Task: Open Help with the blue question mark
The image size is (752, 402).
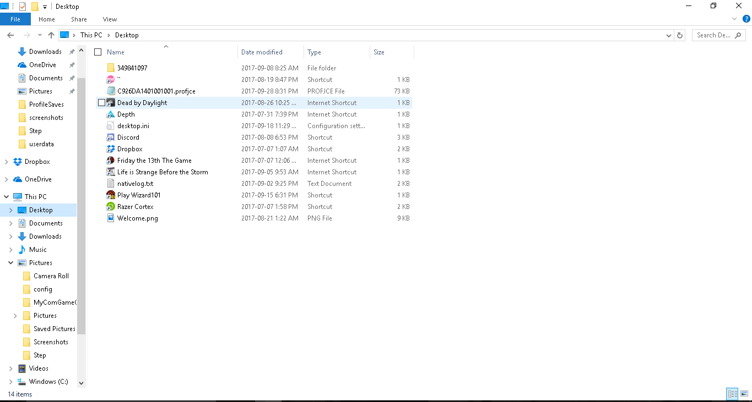Action: click(x=746, y=19)
